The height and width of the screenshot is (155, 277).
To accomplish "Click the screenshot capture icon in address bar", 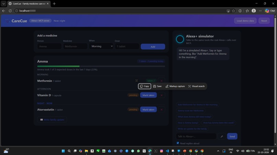I will [228, 11].
